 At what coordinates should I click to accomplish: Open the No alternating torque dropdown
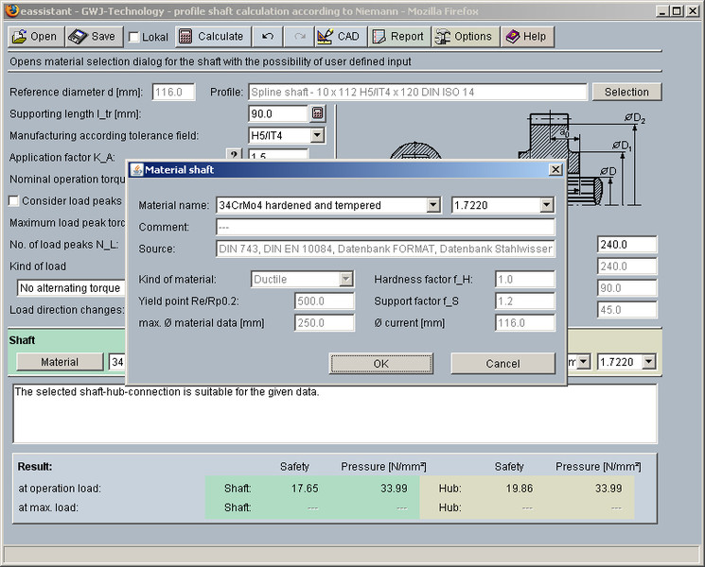point(71,288)
